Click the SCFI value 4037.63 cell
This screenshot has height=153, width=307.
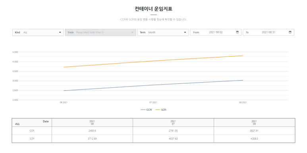pos(173,139)
